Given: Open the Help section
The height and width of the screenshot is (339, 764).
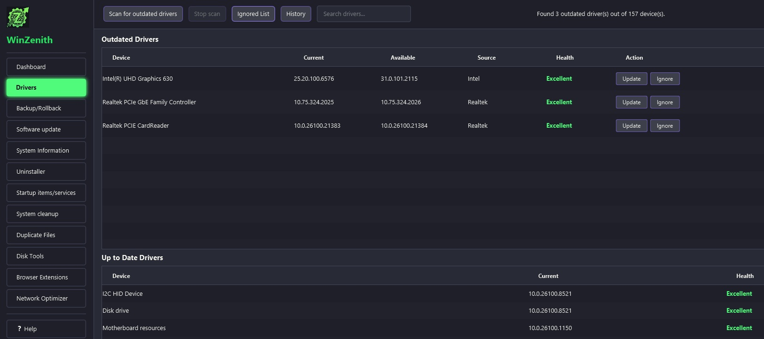Looking at the screenshot, I should click(x=46, y=329).
